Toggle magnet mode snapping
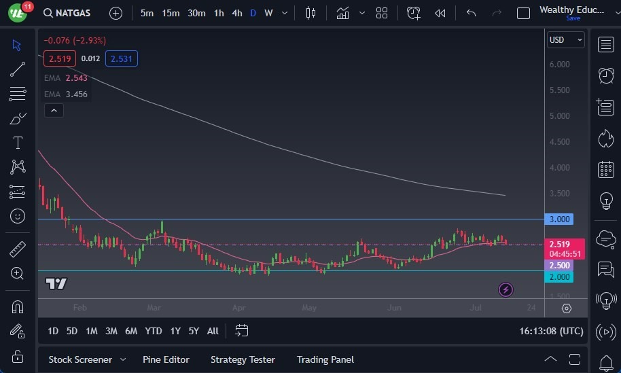This screenshot has height=373, width=621. coord(18,307)
